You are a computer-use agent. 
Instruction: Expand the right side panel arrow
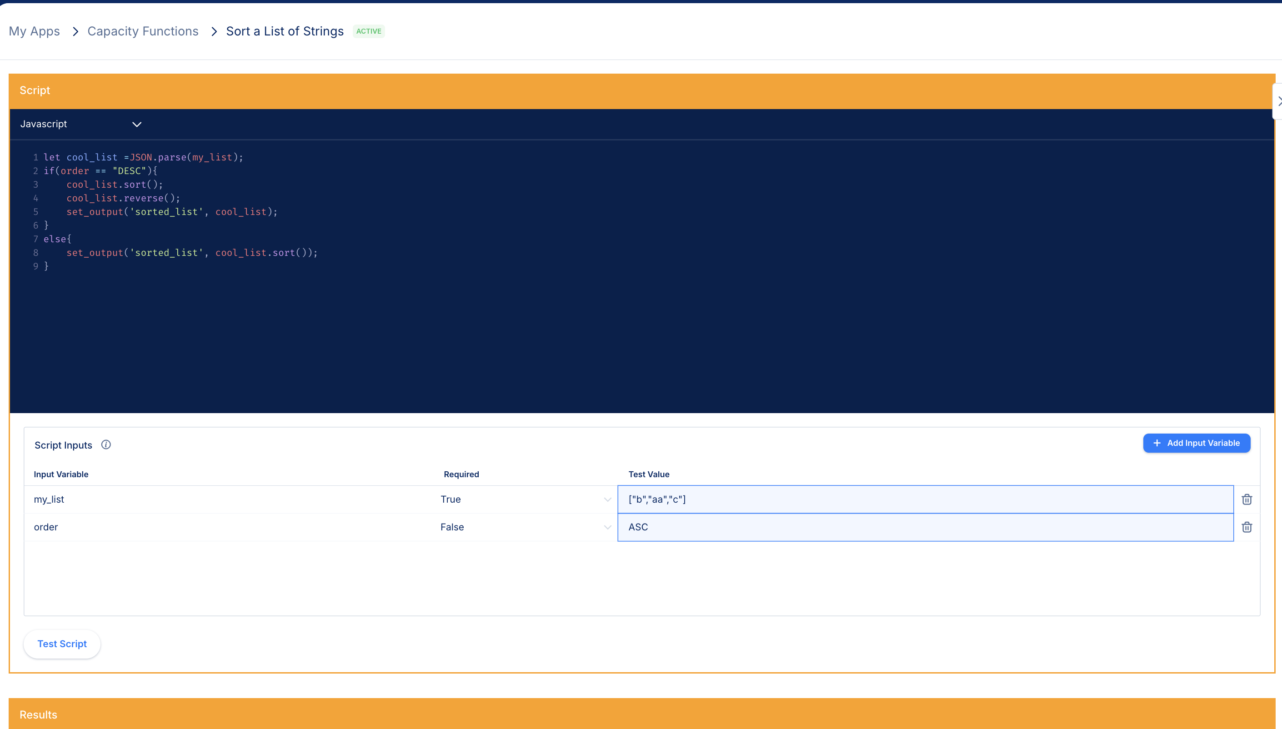pyautogui.click(x=1278, y=101)
